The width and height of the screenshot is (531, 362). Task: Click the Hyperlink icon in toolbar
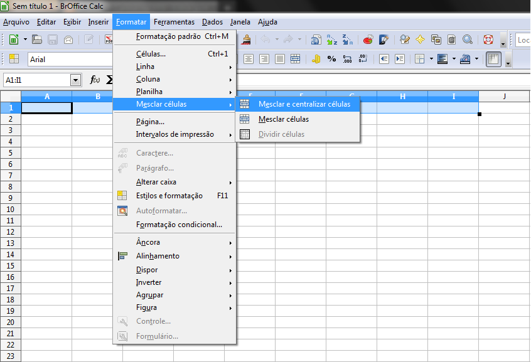point(316,40)
